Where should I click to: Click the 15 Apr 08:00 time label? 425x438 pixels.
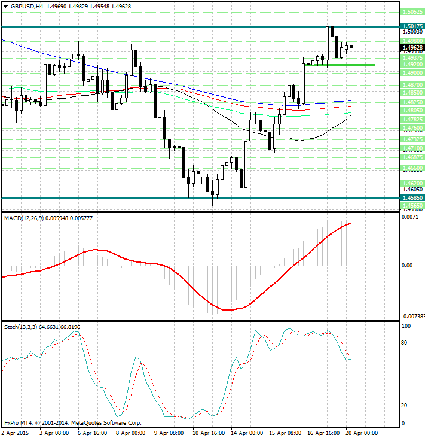tap(285, 433)
